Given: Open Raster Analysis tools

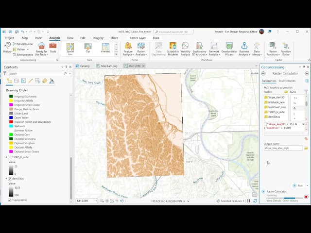Looking at the screenshot, I should [141, 49].
